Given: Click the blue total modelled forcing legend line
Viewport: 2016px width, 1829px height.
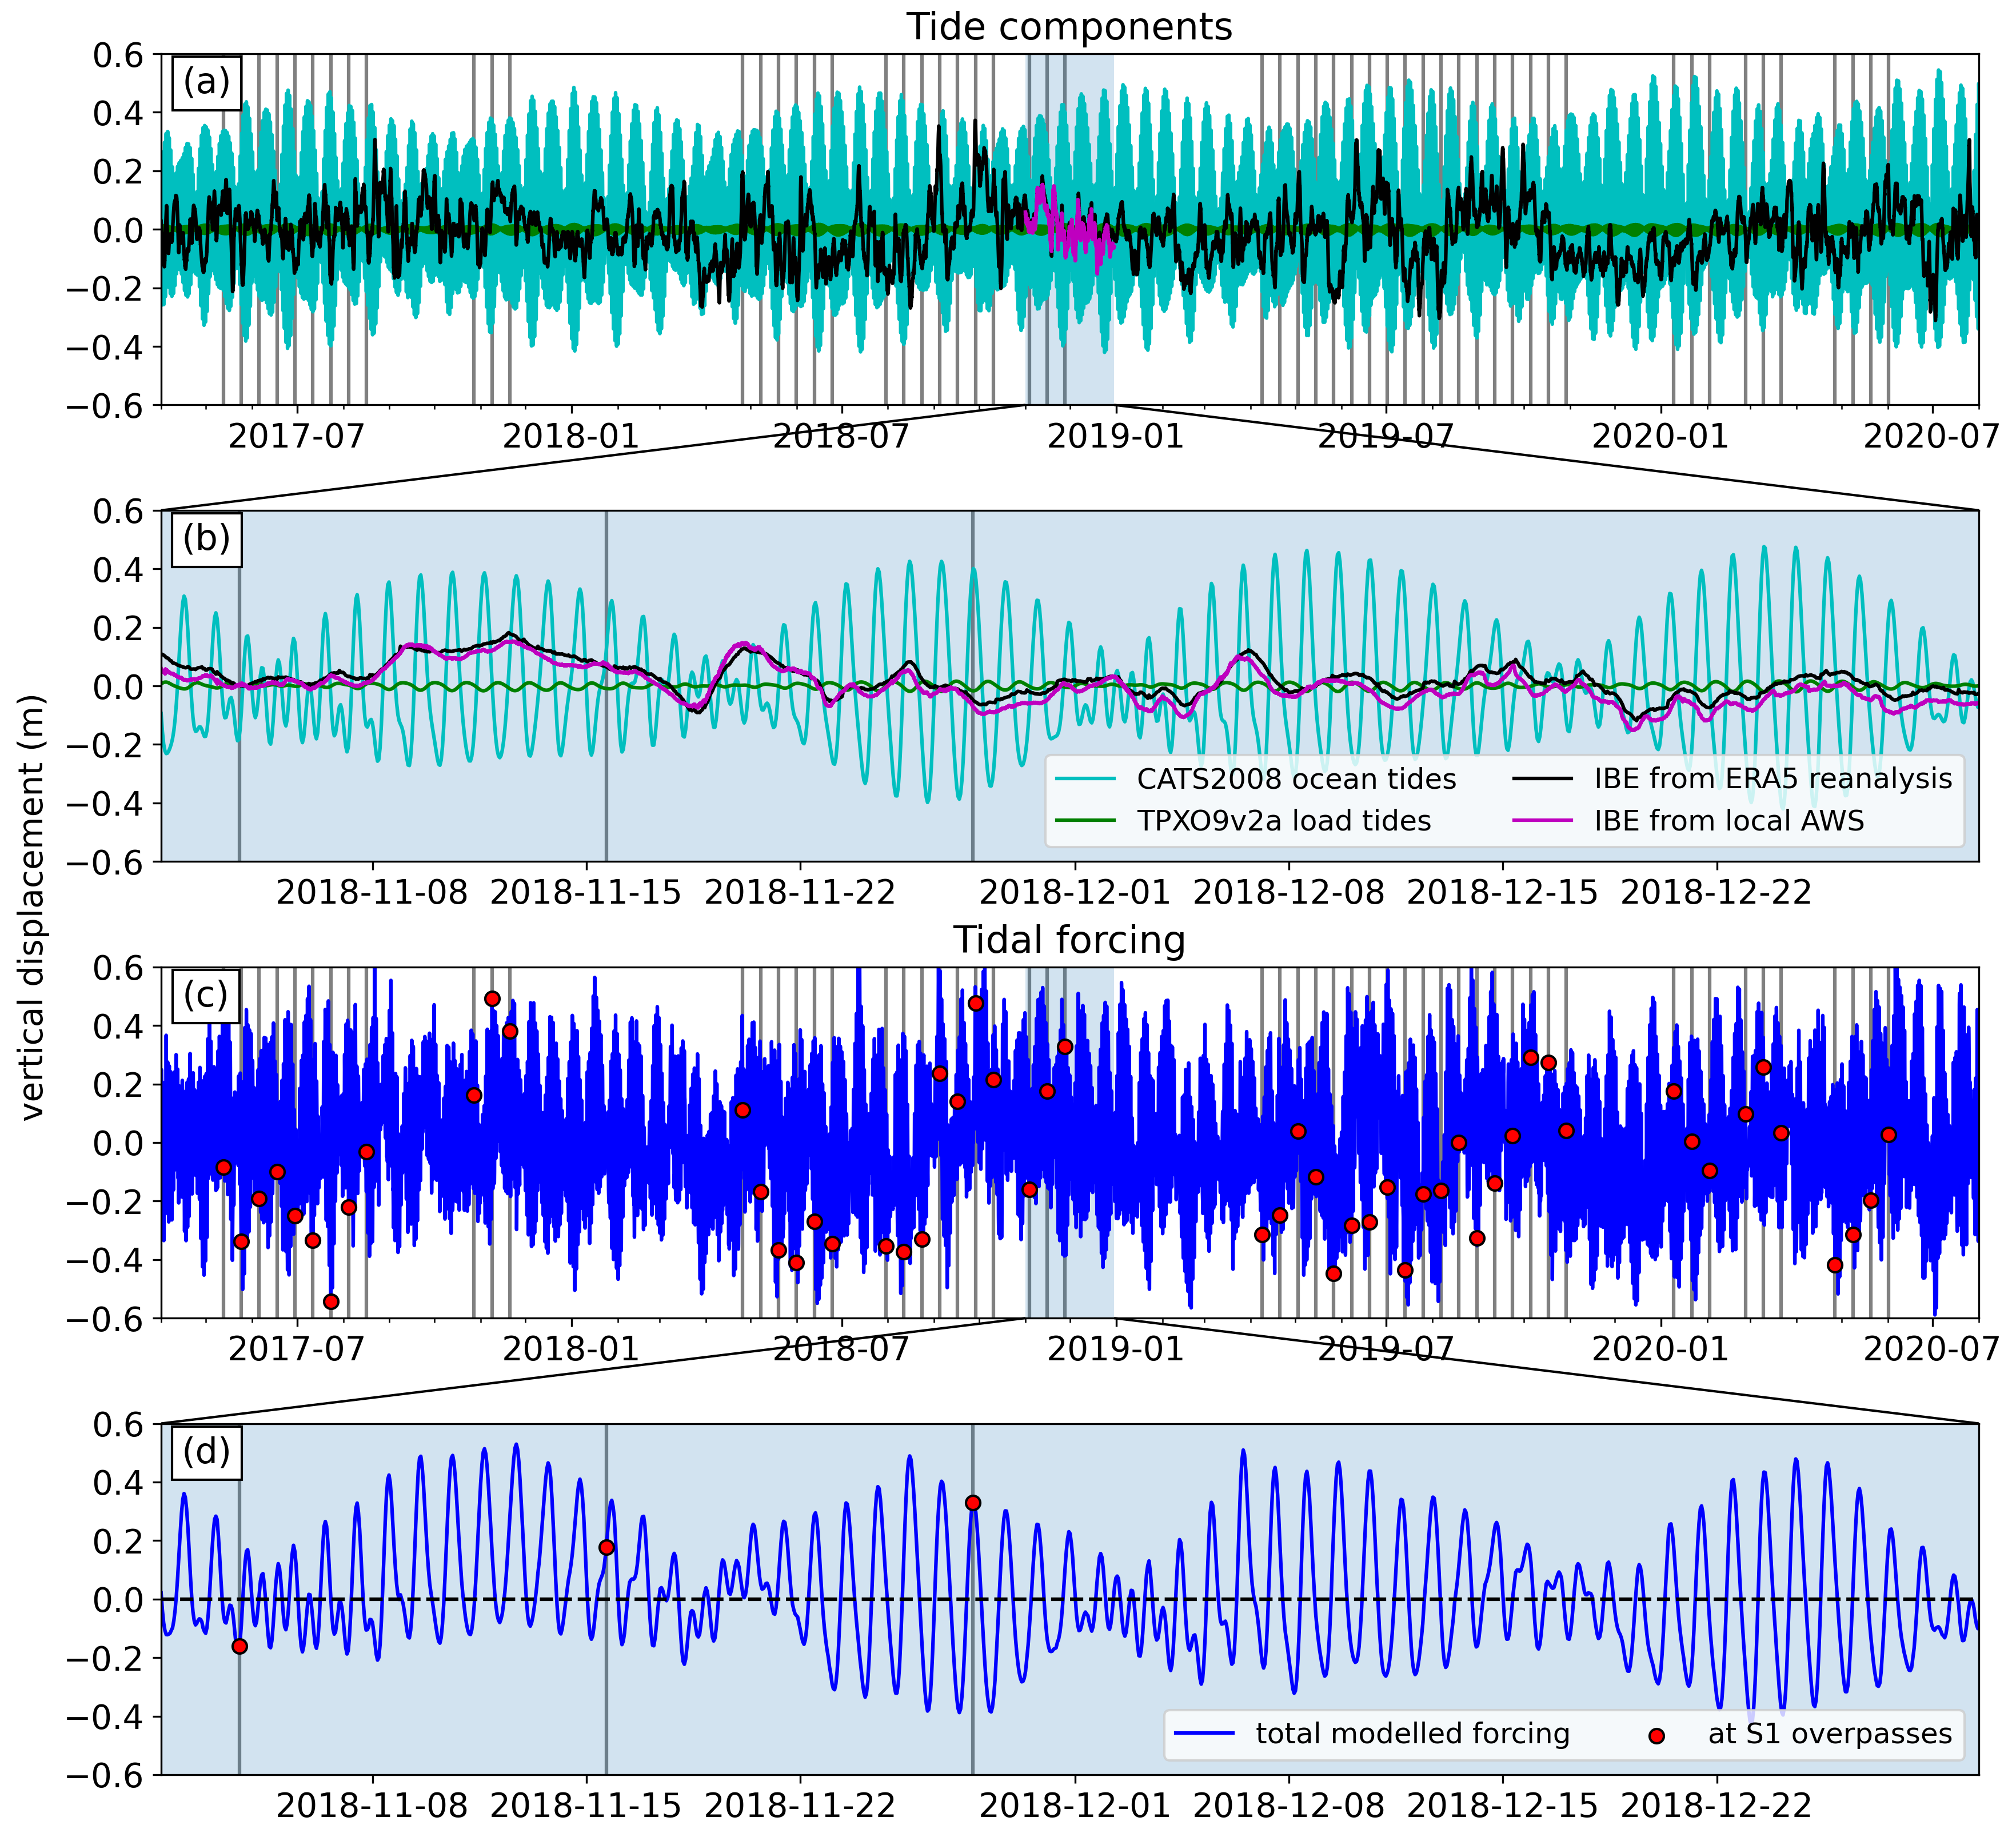Looking at the screenshot, I should (x=1204, y=1733).
